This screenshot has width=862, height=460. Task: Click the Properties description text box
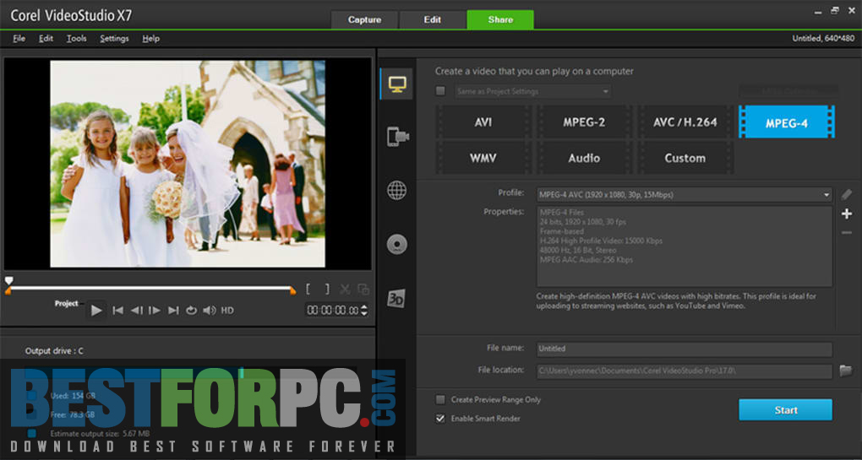tap(685, 247)
